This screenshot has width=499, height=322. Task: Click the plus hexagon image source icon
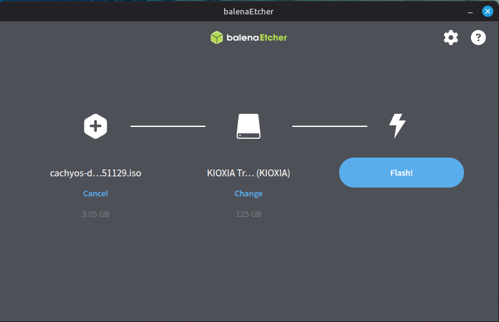96,126
